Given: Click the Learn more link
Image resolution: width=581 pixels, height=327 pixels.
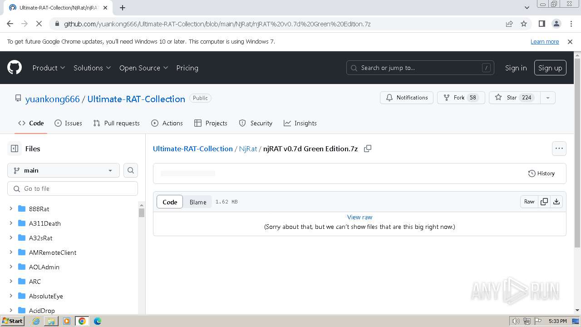Looking at the screenshot, I should (x=545, y=42).
